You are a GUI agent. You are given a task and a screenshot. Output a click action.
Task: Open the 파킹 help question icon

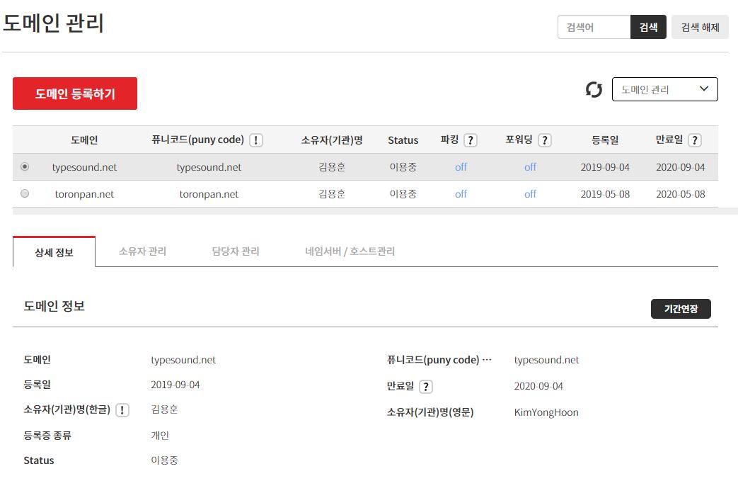click(470, 140)
